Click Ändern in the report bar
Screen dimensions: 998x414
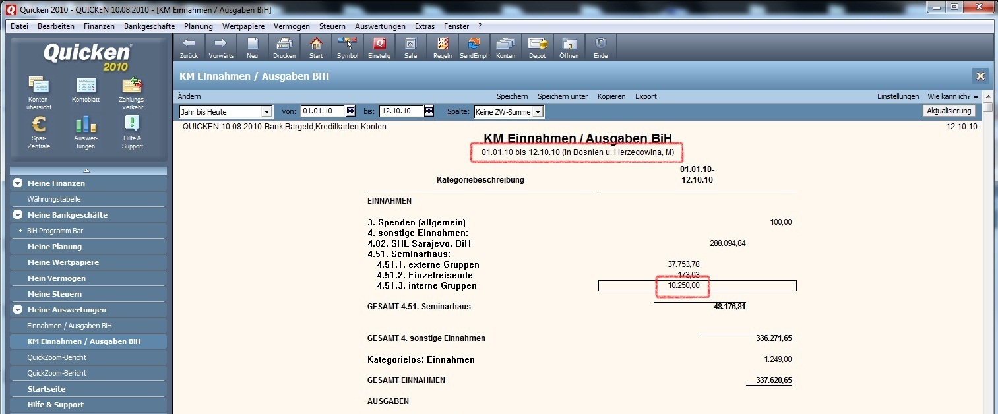(189, 96)
